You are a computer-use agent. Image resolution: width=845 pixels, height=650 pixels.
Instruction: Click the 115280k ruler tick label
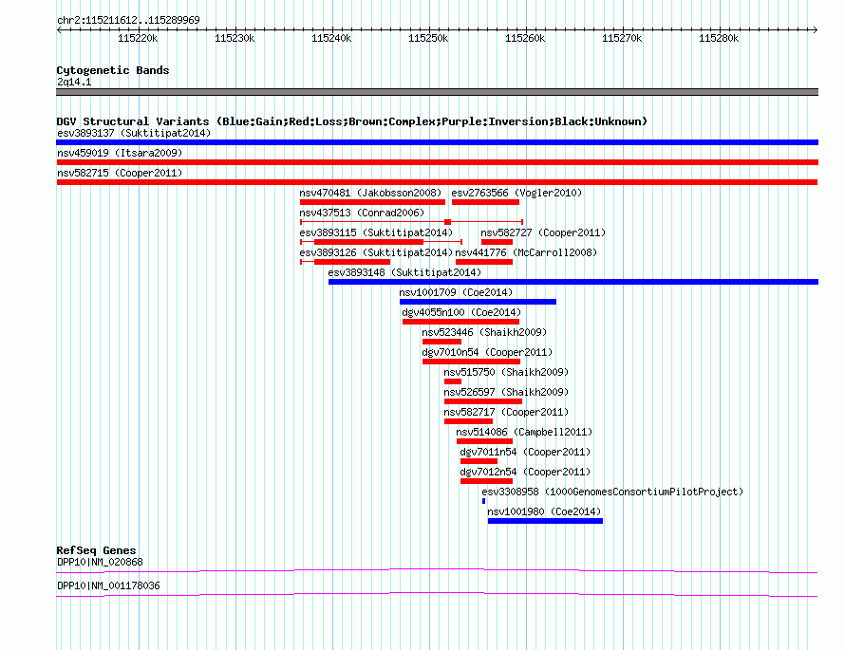(x=719, y=38)
